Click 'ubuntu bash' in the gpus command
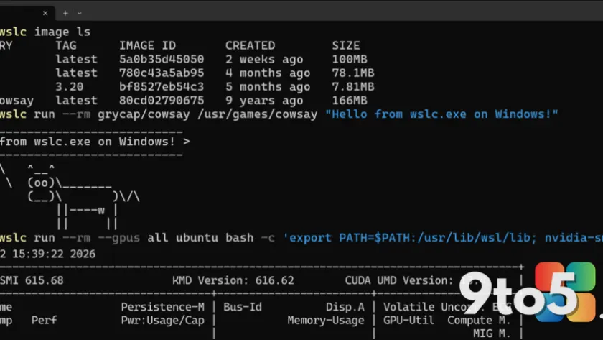 tap(215, 238)
